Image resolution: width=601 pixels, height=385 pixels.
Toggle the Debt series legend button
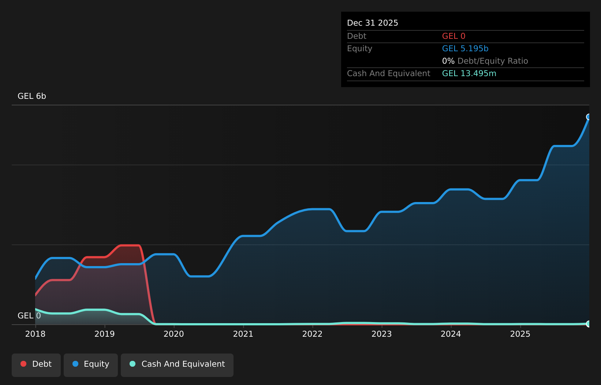tap(36, 365)
